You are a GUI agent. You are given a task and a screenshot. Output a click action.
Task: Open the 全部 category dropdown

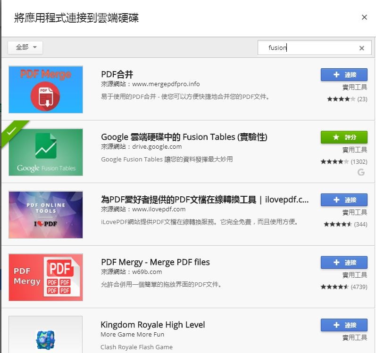point(25,47)
